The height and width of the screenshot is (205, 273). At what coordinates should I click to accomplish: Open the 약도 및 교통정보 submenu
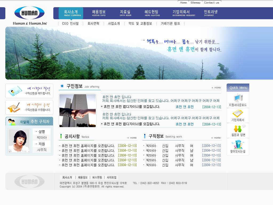click(x=140, y=23)
